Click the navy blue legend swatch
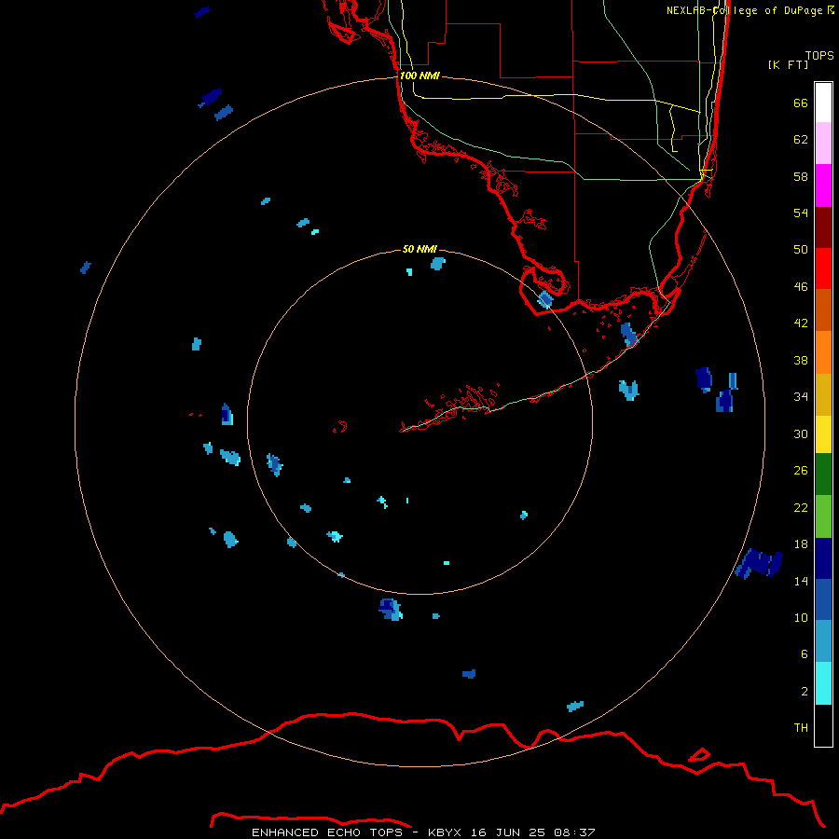Image resolution: width=839 pixels, height=839 pixels. [x=823, y=558]
